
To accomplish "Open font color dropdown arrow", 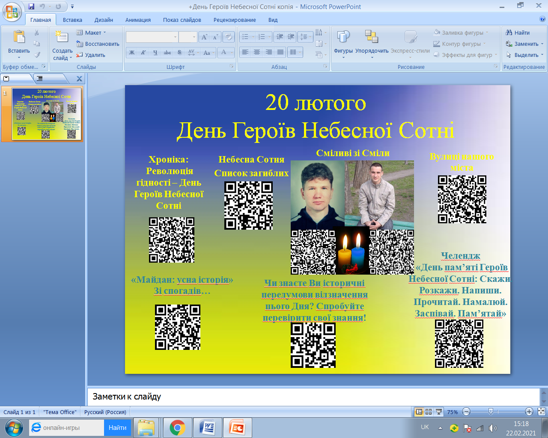I will [x=232, y=53].
